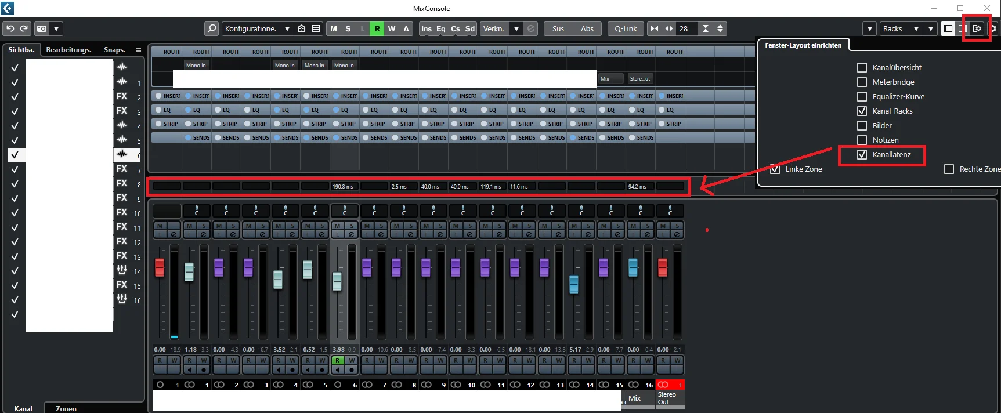
Task: Open the Zonen tab
Action: (x=66, y=408)
